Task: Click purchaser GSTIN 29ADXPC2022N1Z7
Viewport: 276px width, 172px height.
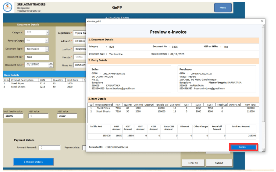Action: pos(201,74)
